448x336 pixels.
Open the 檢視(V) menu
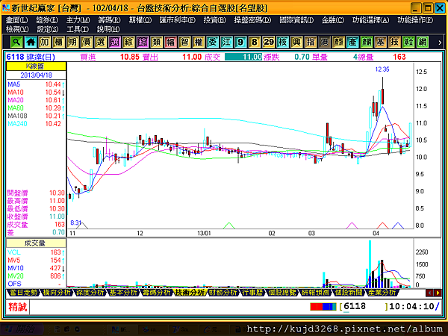click(x=17, y=29)
